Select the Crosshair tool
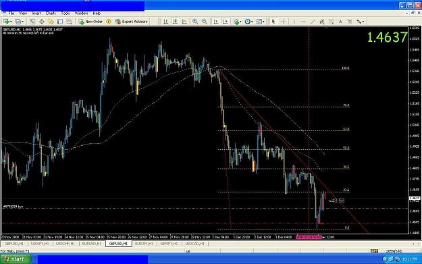Image resolution: width=422 pixels, height=264 pixels. tap(283, 22)
